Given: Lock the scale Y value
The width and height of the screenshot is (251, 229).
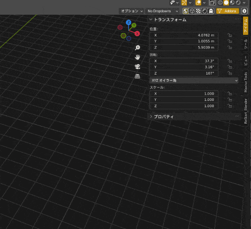Looking at the screenshot, I should coord(230,100).
